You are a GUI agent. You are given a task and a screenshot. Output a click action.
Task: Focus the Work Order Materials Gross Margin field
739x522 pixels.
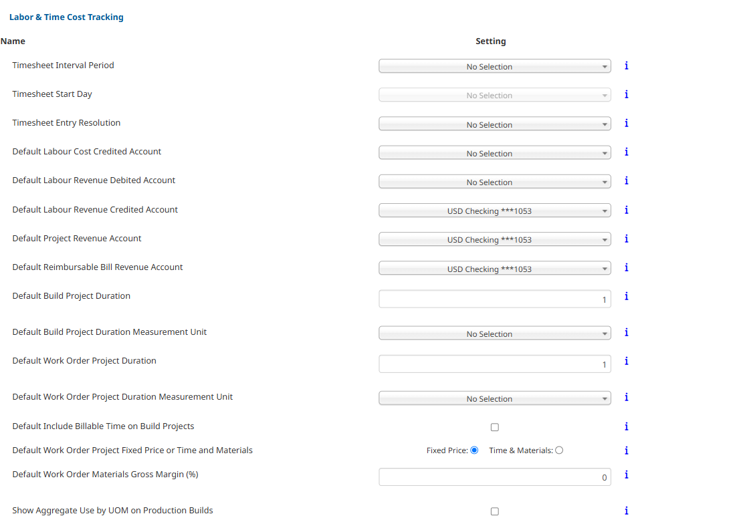(x=495, y=477)
